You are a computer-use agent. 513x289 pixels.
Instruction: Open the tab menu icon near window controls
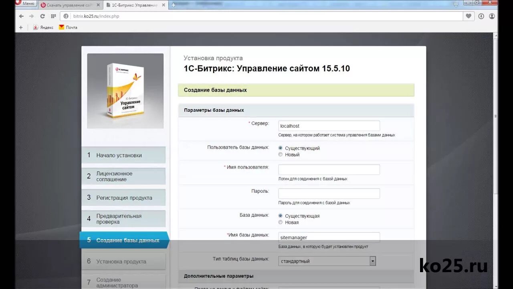click(x=456, y=4)
